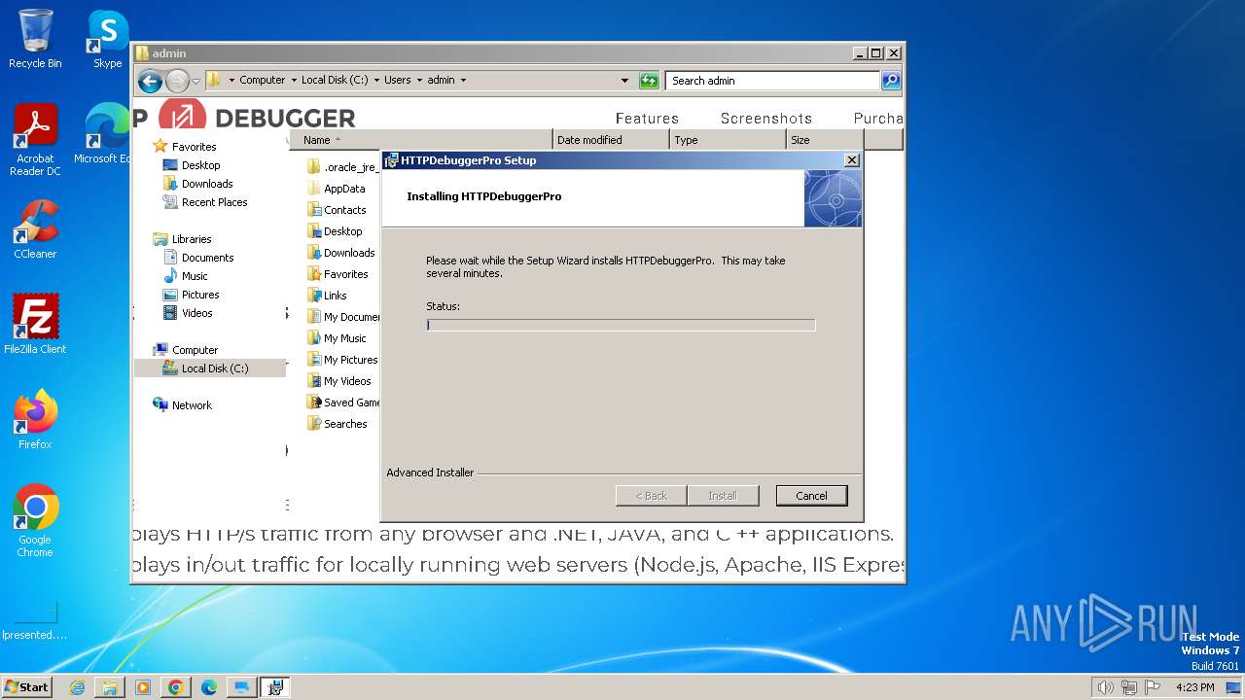Select the Searches folder
The image size is (1245, 700).
coord(338,424)
